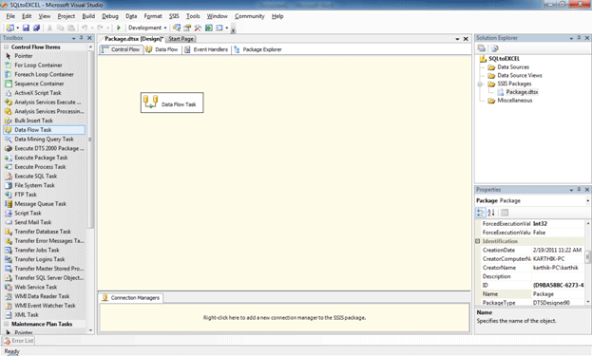Open the File menu
592x356 pixels.
pos(10,16)
